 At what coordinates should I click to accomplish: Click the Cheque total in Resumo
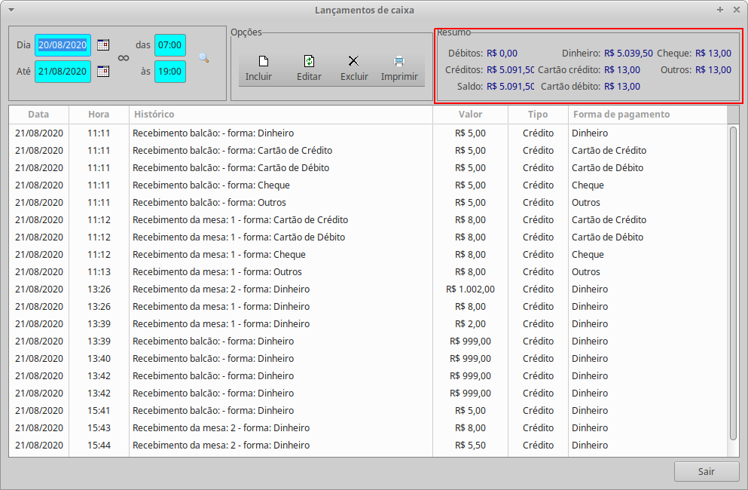[x=713, y=54]
